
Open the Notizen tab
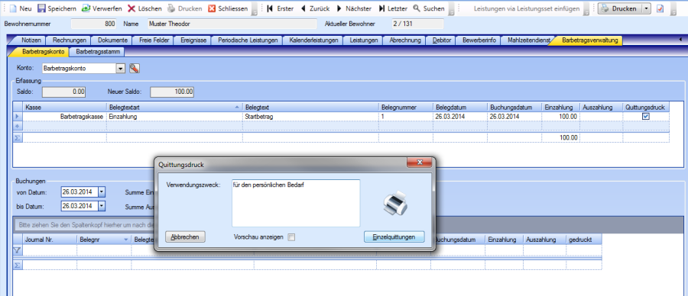tap(31, 40)
